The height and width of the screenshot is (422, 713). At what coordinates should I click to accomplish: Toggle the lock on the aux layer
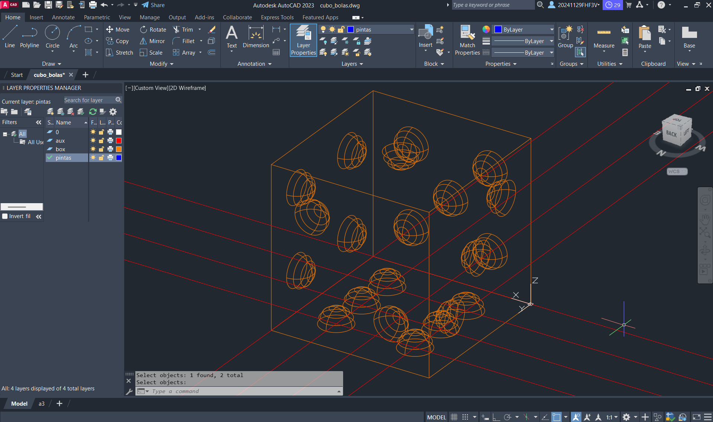[101, 141]
